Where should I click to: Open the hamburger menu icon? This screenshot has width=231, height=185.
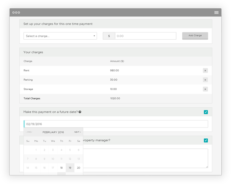click(216, 13)
